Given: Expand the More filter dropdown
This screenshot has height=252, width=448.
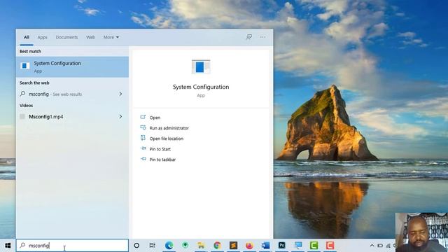Looking at the screenshot, I should pos(111,37).
